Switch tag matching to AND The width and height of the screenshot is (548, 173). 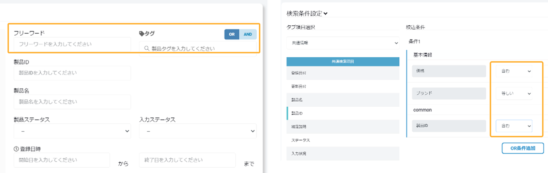pyautogui.click(x=248, y=34)
